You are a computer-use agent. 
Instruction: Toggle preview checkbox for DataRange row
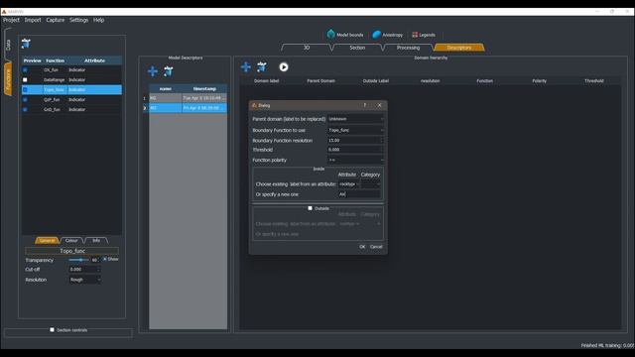[x=25, y=79]
